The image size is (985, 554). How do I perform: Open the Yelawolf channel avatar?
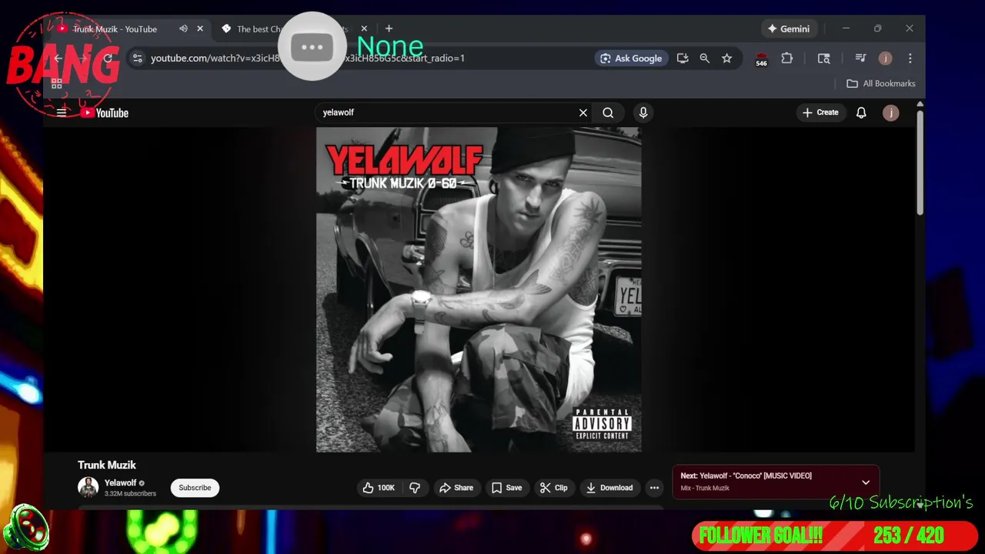pyautogui.click(x=88, y=488)
